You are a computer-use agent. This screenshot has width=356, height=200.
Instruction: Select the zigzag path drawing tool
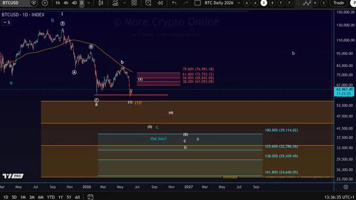point(306,3)
